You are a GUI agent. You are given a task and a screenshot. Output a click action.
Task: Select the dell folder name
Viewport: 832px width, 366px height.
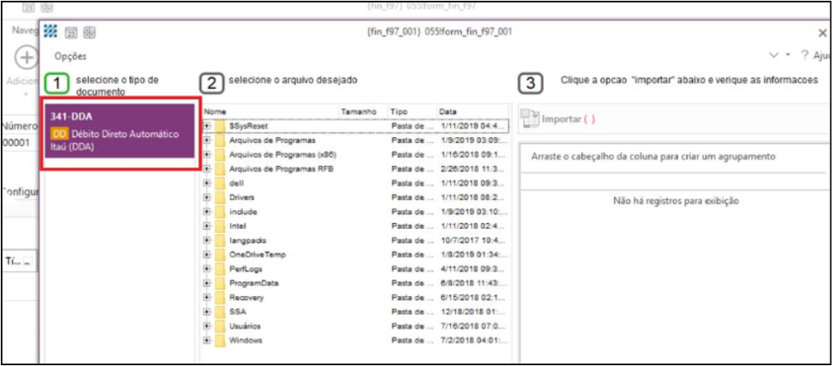click(x=236, y=183)
